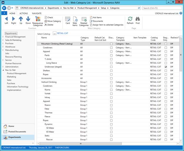184x151 pixels.
Task: Click the RETAIL-CAT catalog link
Action: coord(63,33)
